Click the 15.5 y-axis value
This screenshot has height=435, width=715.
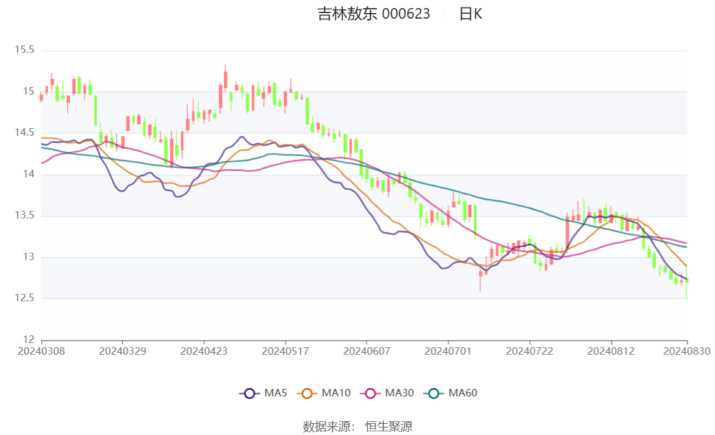[25, 50]
